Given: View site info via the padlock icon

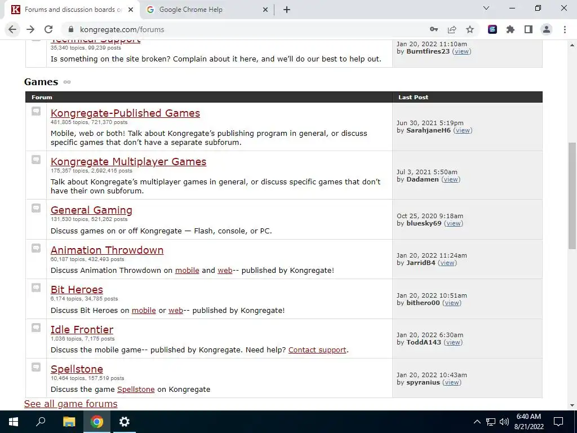Looking at the screenshot, I should click(x=72, y=29).
